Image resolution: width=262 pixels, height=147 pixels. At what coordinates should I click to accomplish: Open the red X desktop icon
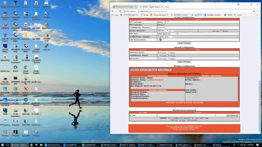[26, 90]
